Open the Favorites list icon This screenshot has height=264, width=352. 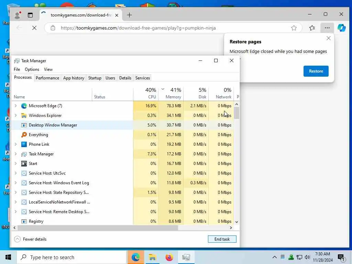[312, 28]
